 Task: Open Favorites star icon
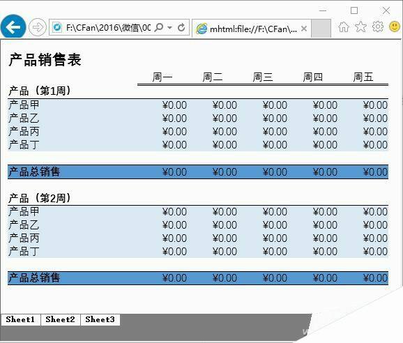(360, 26)
